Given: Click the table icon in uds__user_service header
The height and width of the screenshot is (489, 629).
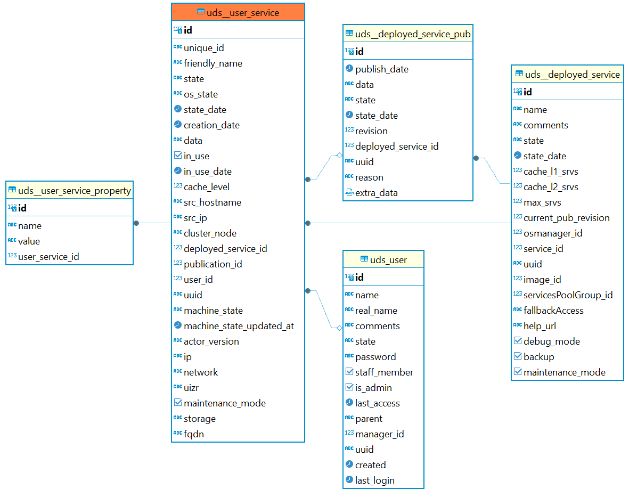Looking at the screenshot, I should tap(200, 12).
